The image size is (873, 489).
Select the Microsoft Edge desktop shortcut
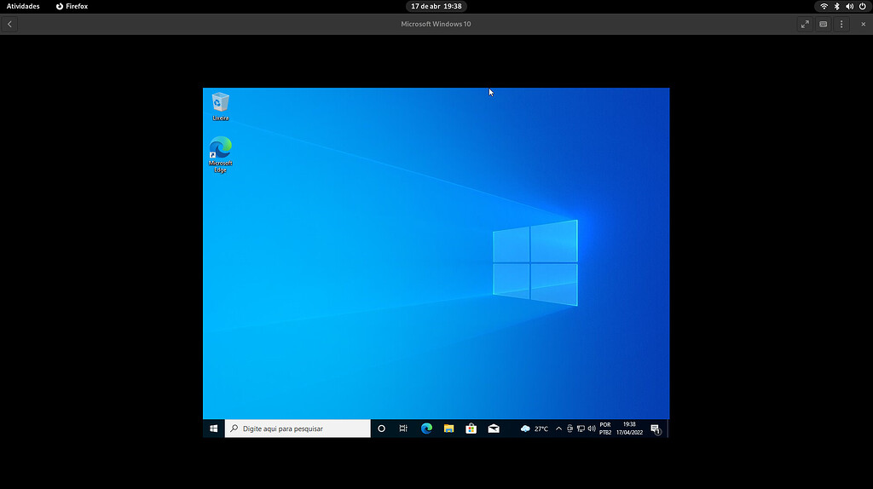tap(221, 155)
